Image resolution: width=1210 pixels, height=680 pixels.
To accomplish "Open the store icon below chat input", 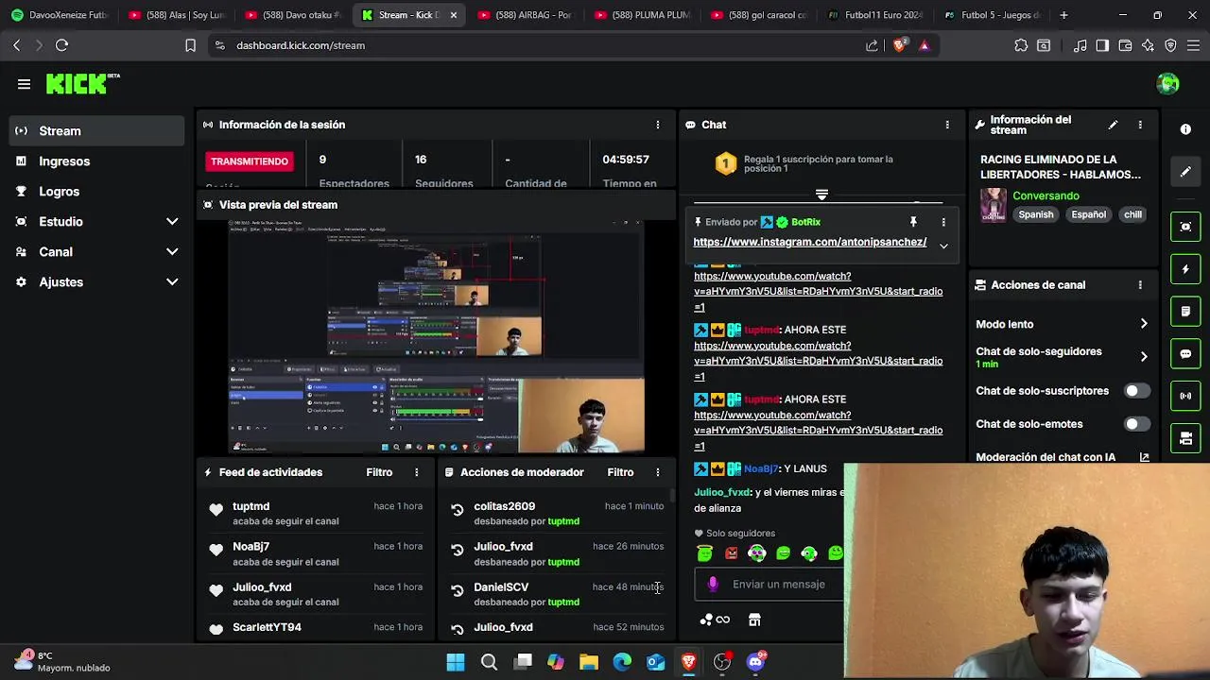I will [754, 620].
